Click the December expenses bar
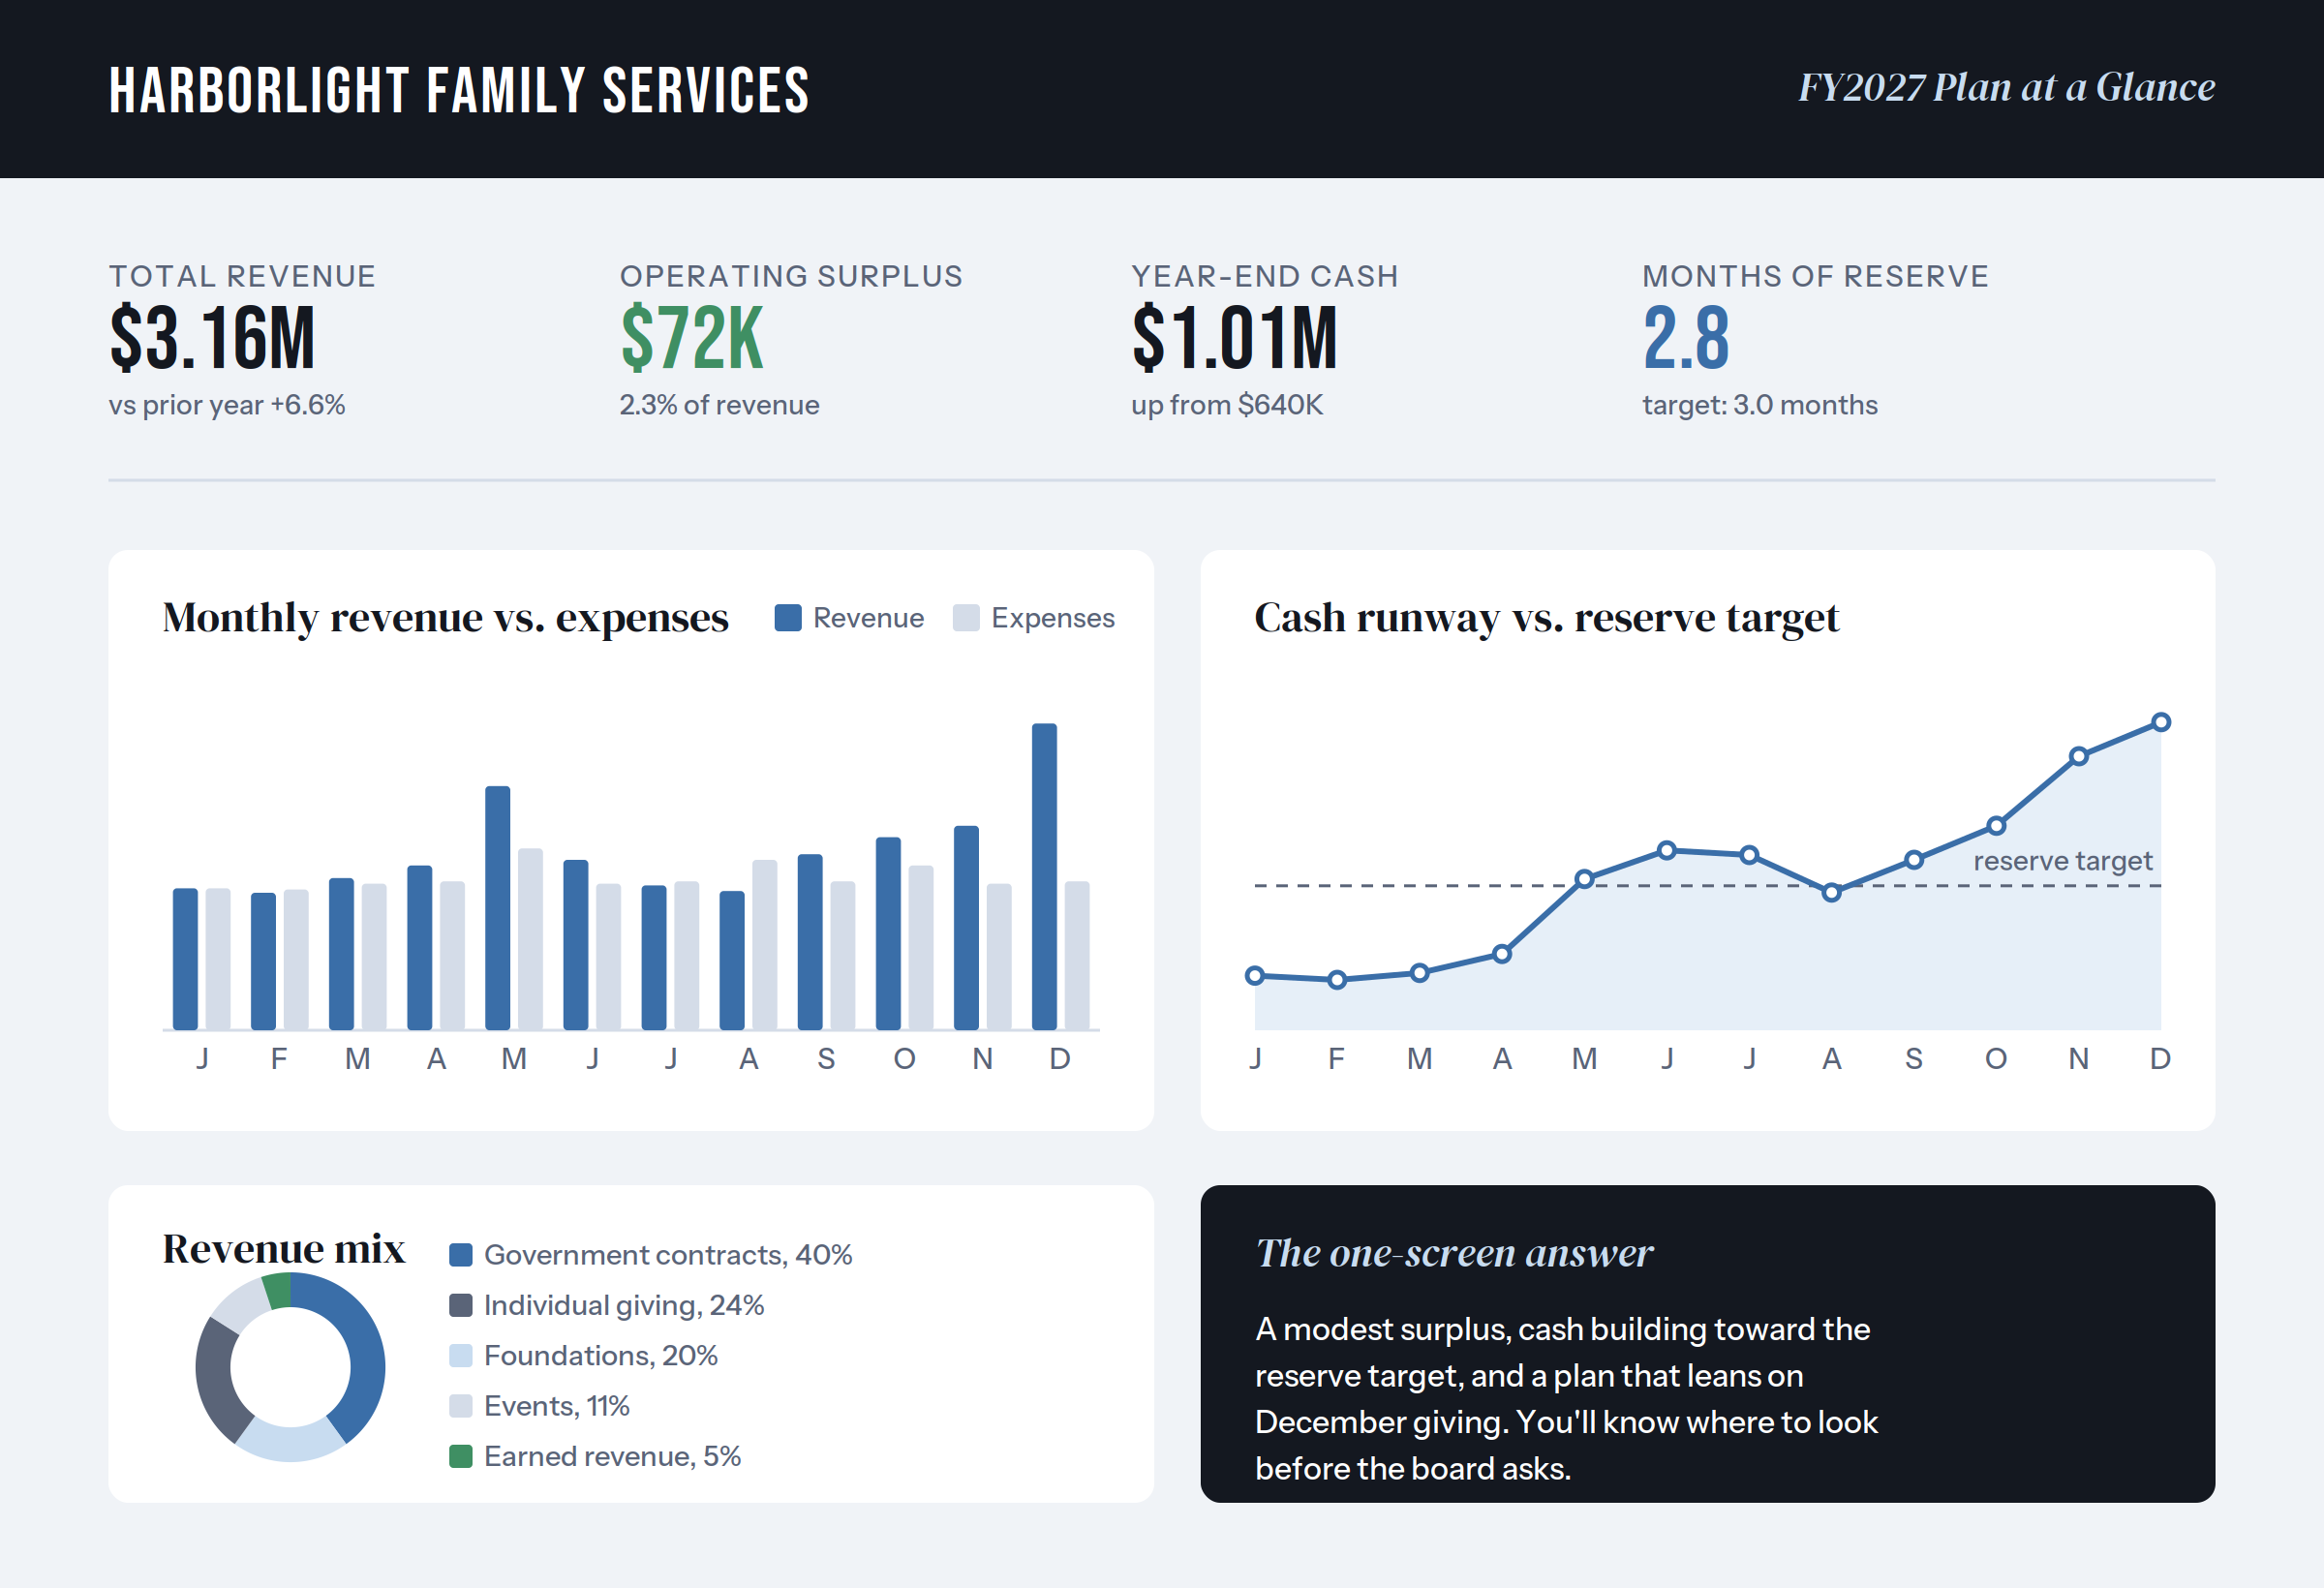 (x=1077, y=955)
